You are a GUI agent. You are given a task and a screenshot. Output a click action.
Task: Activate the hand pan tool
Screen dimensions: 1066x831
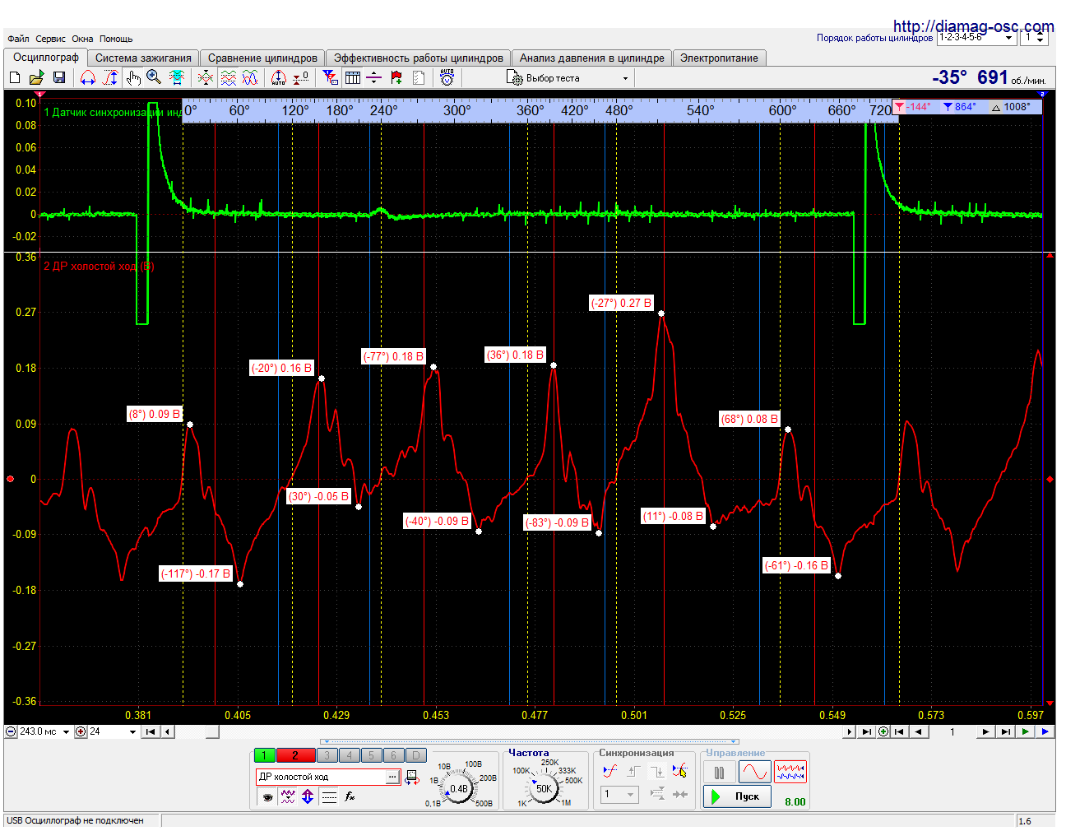[133, 77]
